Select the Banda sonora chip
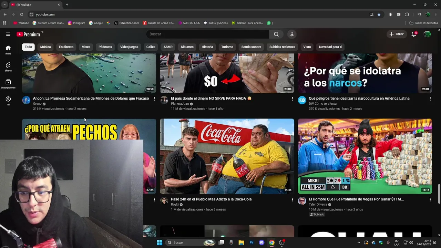The image size is (441, 248). pos(251,47)
